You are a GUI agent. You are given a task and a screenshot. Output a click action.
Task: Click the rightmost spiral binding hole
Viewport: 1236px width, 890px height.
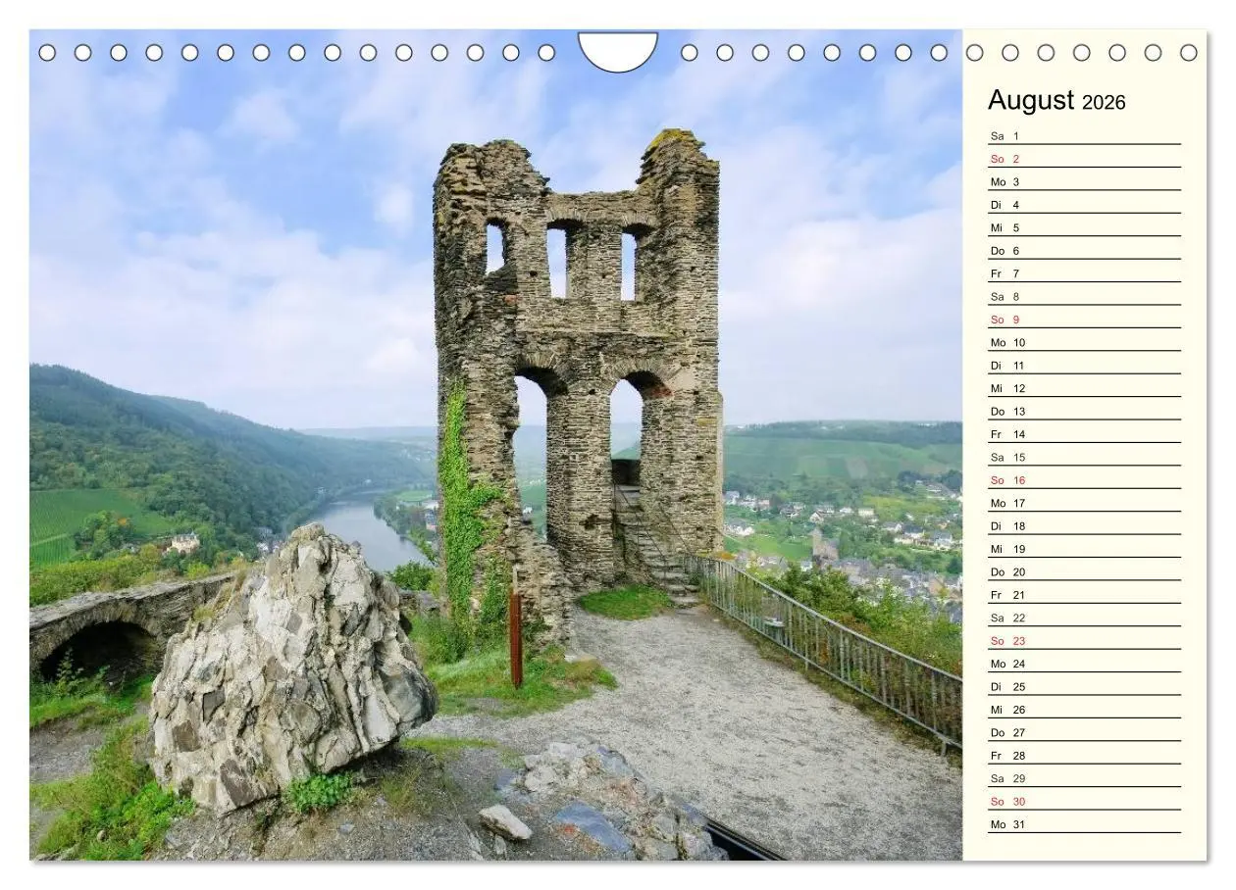1190,51
